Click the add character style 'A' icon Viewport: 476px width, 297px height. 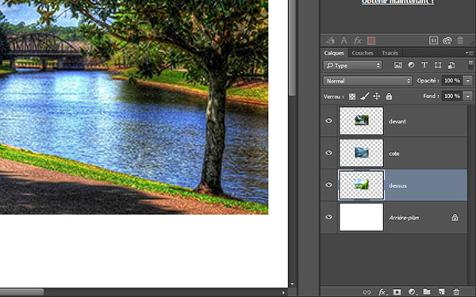click(344, 40)
